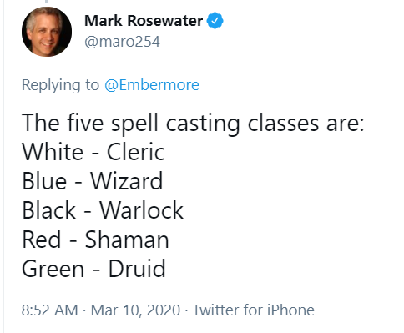Click the 'Blue - Wizard' line
The height and width of the screenshot is (333, 404).
pyautogui.click(x=93, y=181)
